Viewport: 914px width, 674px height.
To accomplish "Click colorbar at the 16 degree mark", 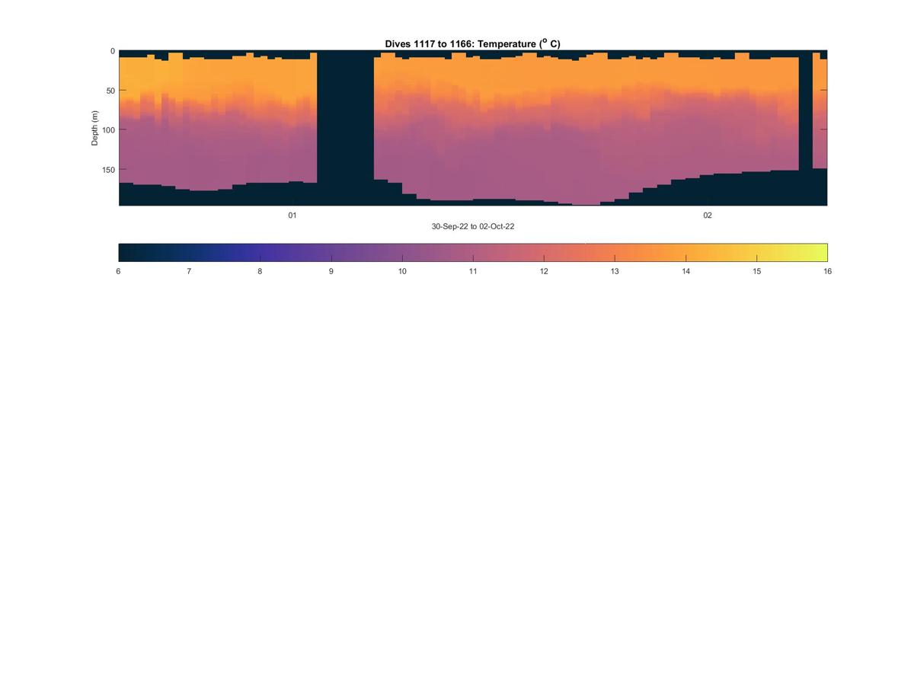I will [x=826, y=252].
